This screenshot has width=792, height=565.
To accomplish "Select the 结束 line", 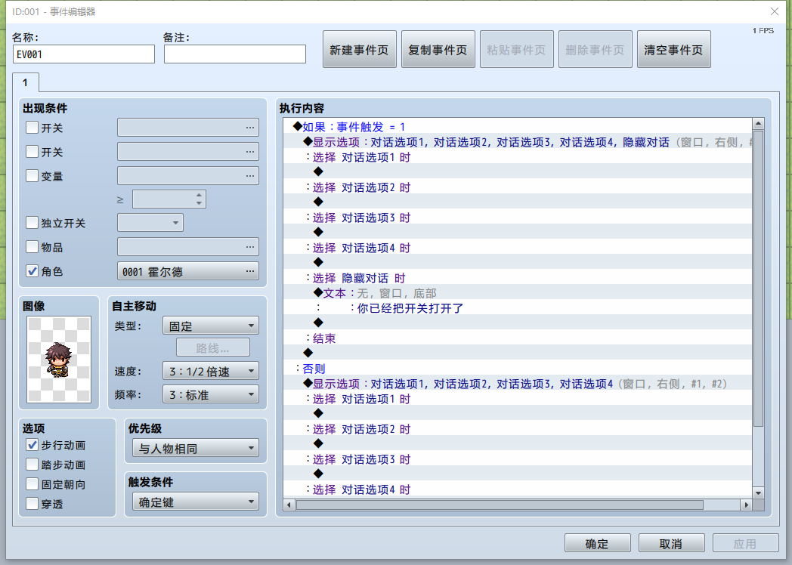I will click(x=518, y=338).
